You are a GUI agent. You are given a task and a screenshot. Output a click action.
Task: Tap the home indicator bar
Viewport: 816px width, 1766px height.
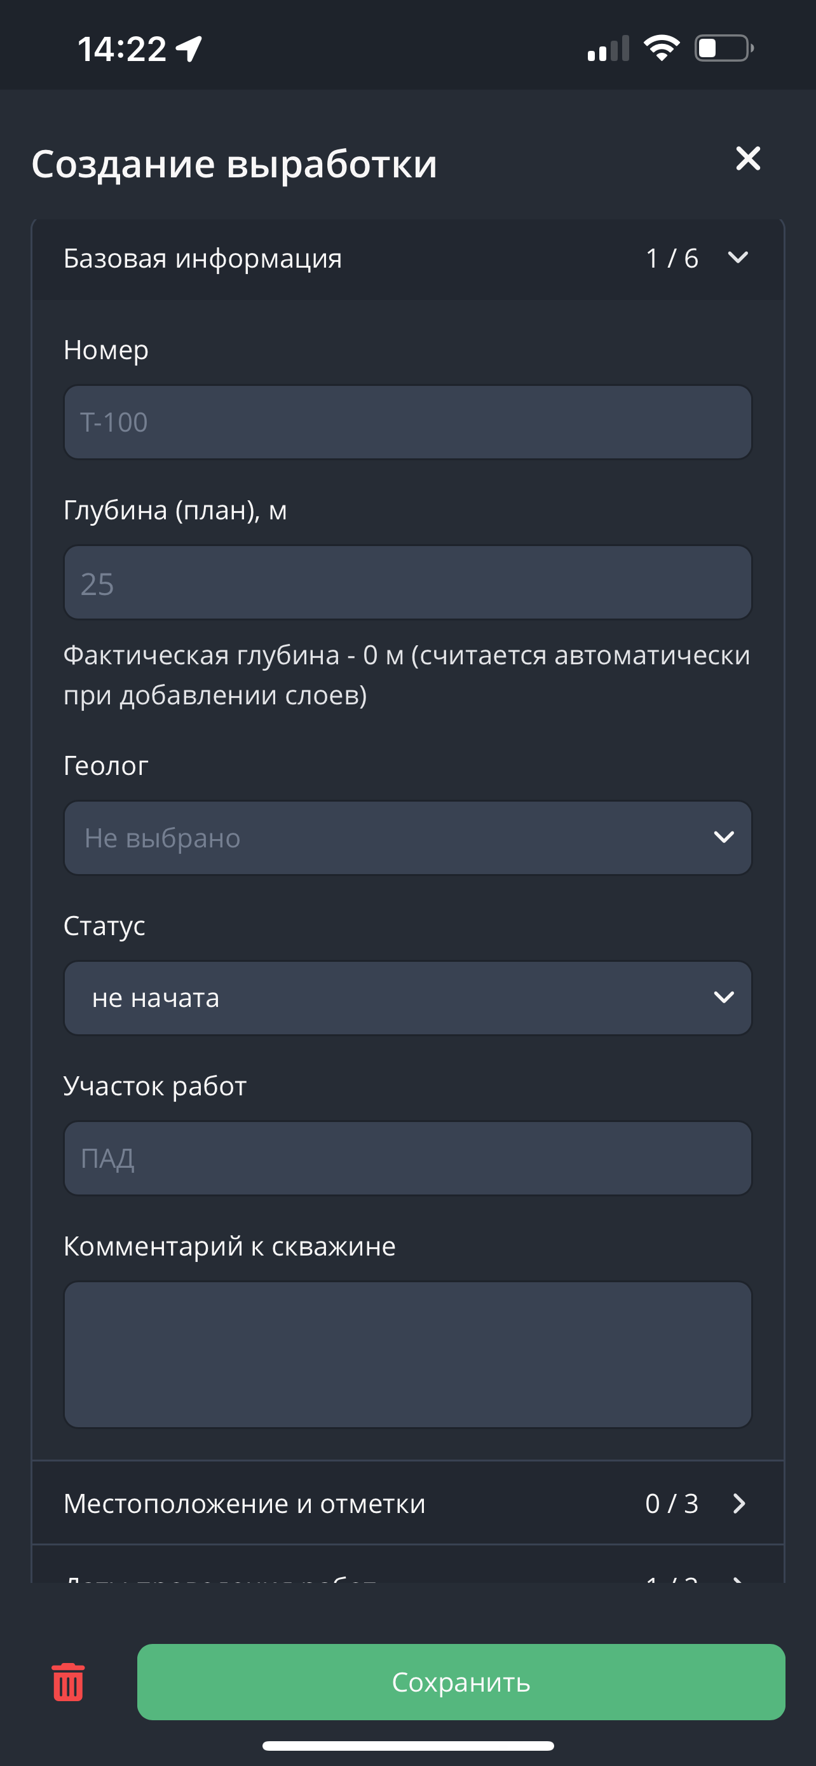tap(407, 1746)
